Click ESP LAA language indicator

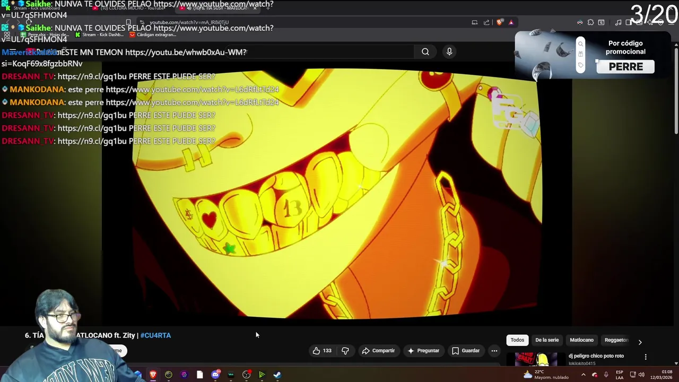point(619,375)
